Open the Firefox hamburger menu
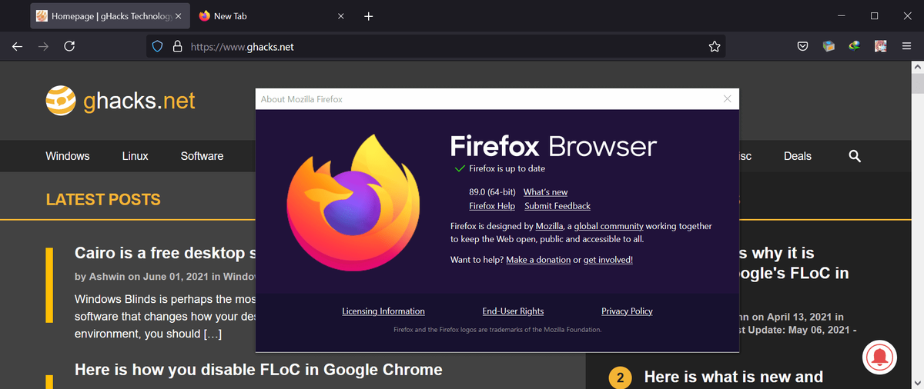 click(x=906, y=47)
